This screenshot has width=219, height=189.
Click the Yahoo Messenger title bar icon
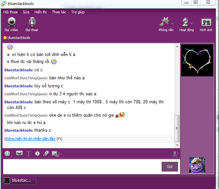tap(4, 3)
